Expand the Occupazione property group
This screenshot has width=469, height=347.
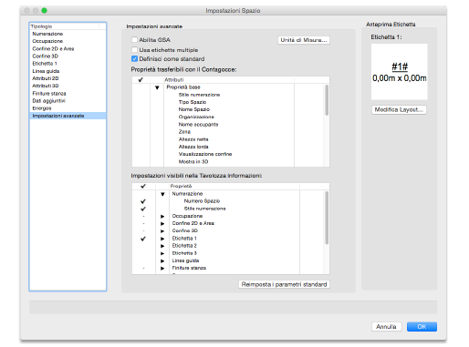click(x=162, y=216)
